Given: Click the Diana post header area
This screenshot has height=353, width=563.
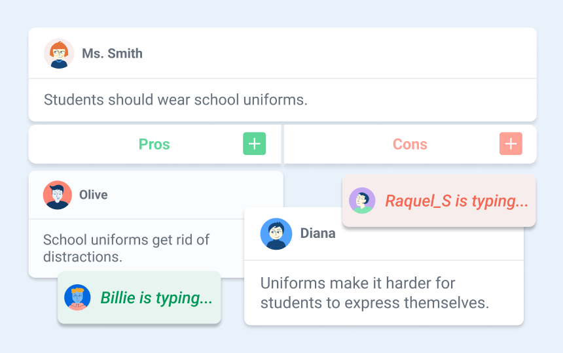Looking at the screenshot, I should (384, 233).
